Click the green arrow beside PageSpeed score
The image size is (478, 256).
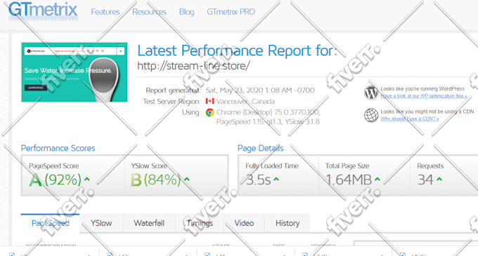click(x=87, y=179)
